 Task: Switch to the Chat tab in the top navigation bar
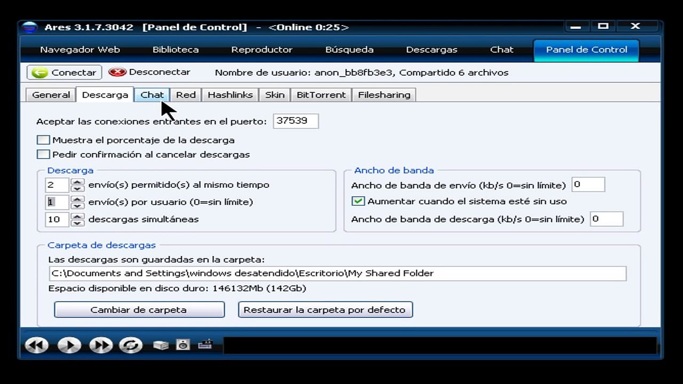(502, 50)
